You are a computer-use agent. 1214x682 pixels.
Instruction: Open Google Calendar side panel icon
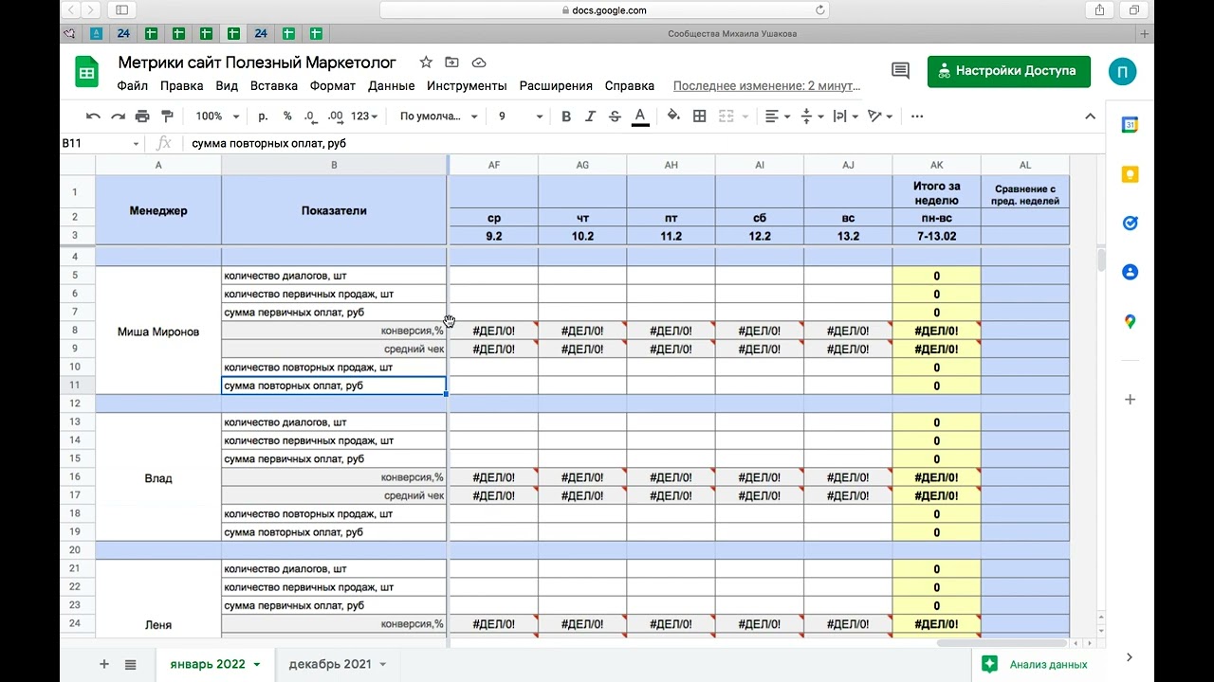pos(1130,125)
